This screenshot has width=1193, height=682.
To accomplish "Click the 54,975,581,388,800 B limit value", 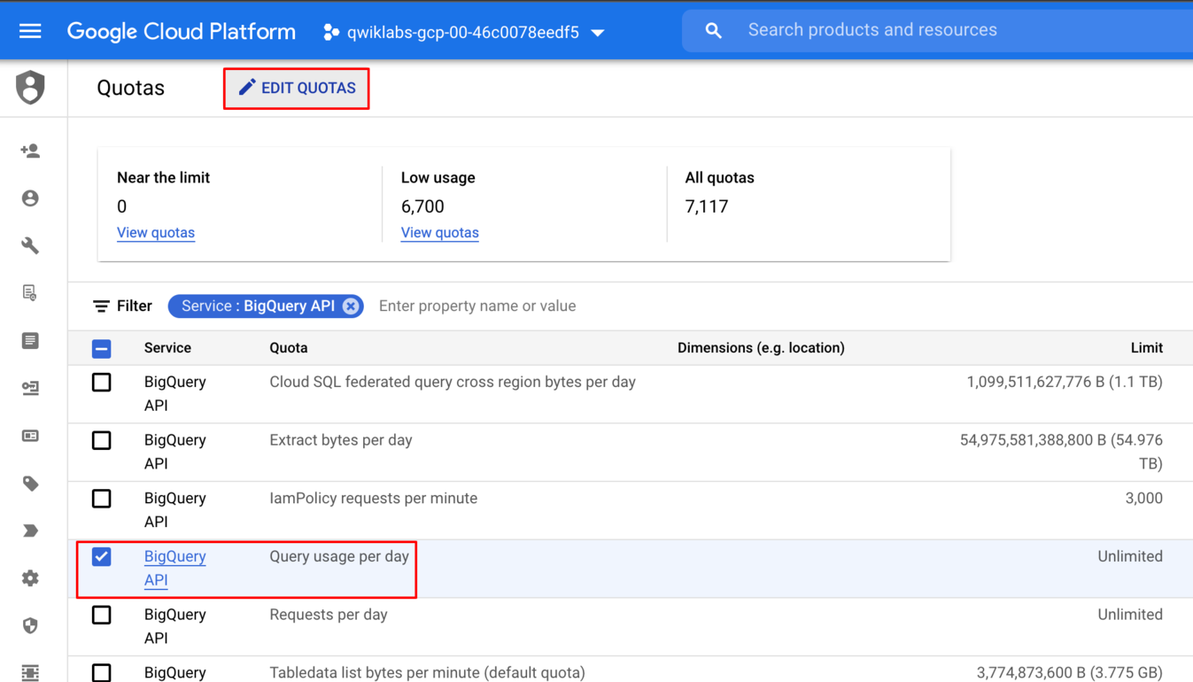I will (x=1061, y=452).
